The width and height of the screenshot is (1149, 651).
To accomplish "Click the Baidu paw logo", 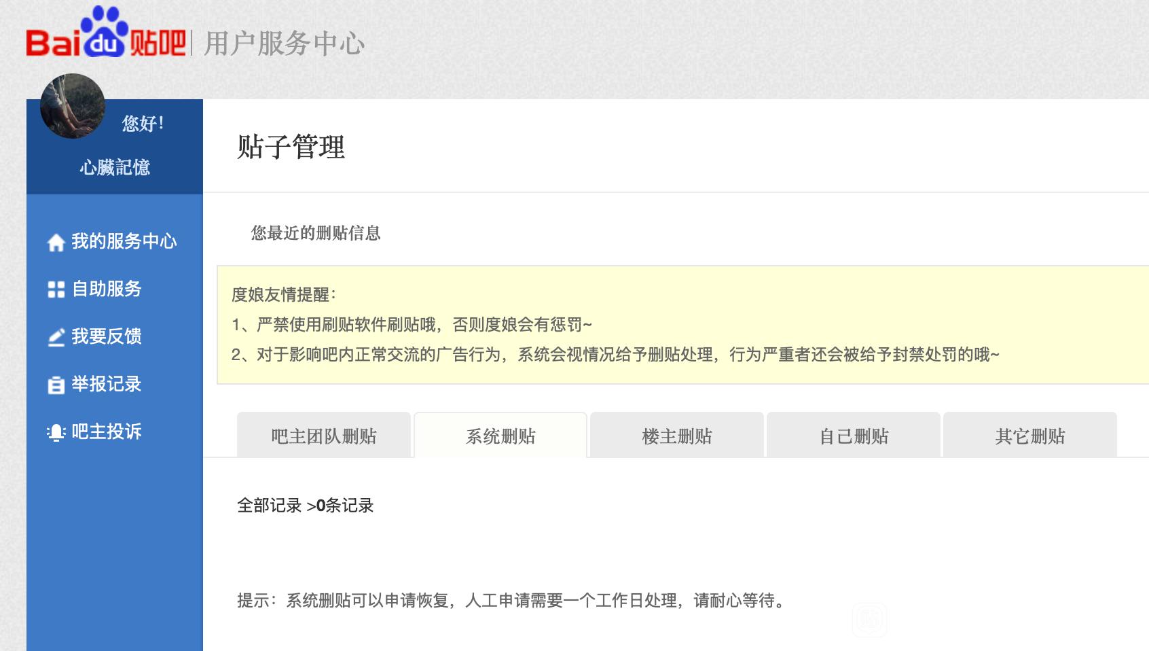I will (x=103, y=31).
